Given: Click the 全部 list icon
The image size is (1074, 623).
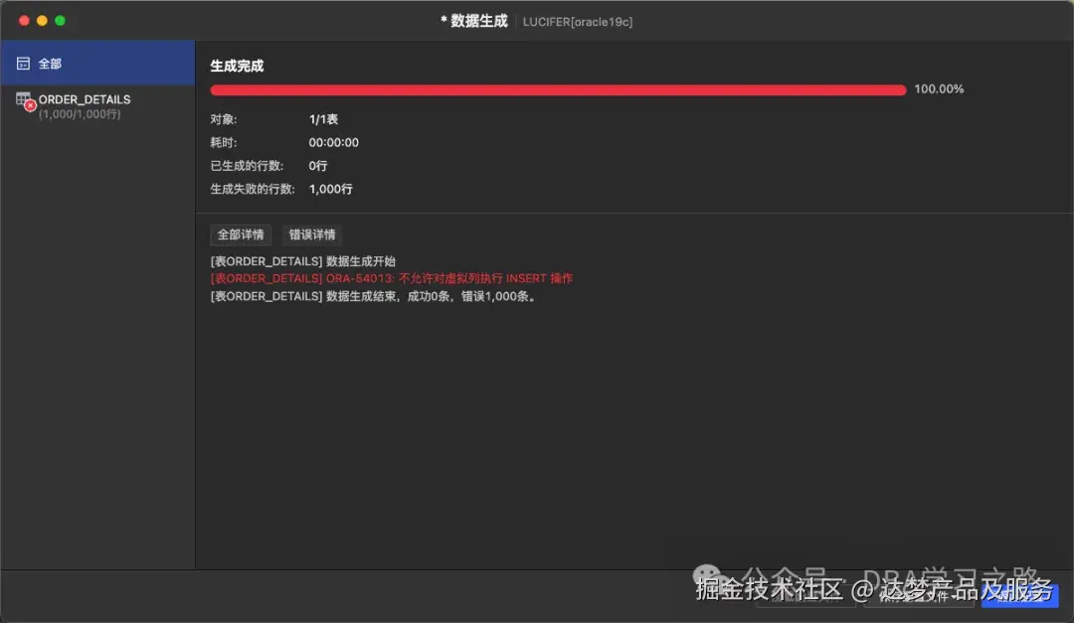Looking at the screenshot, I should pos(23,64).
